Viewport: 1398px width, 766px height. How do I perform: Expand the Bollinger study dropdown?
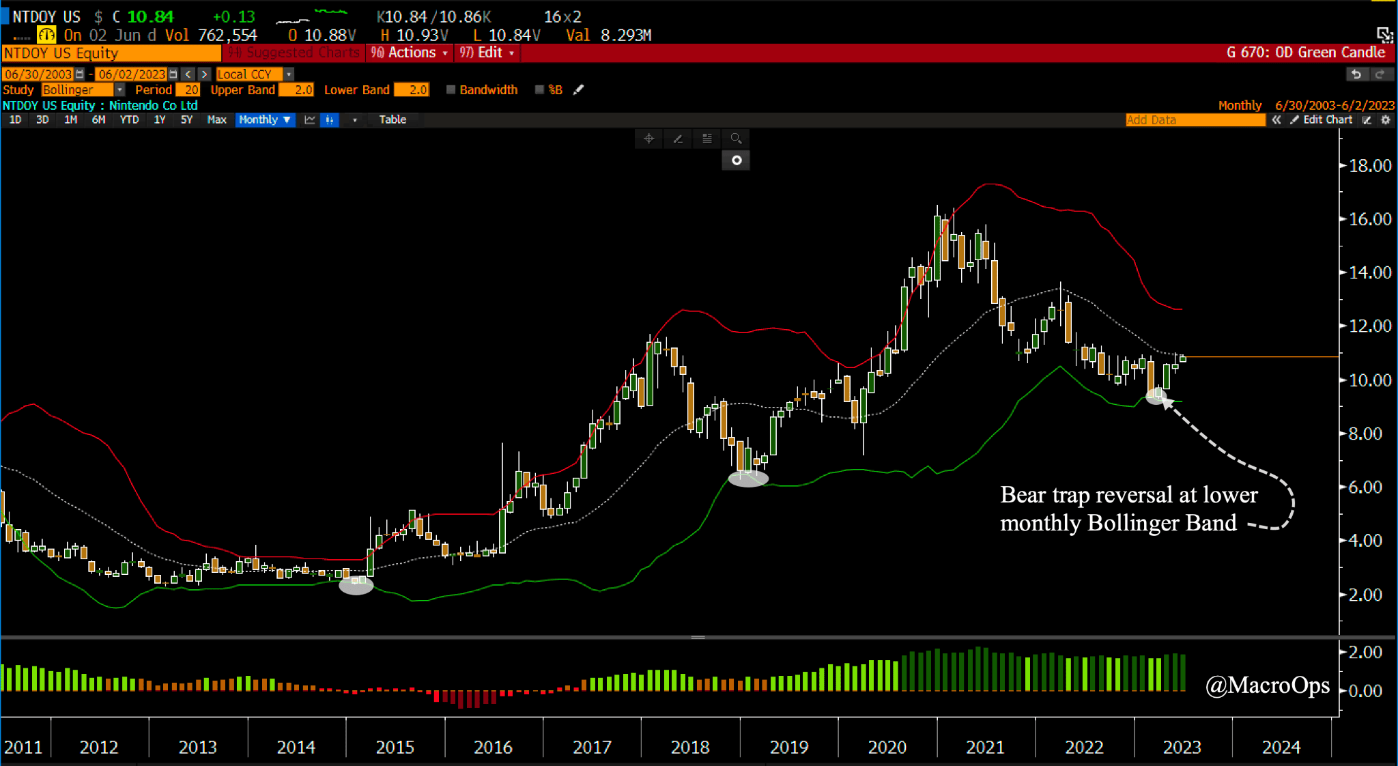point(119,89)
